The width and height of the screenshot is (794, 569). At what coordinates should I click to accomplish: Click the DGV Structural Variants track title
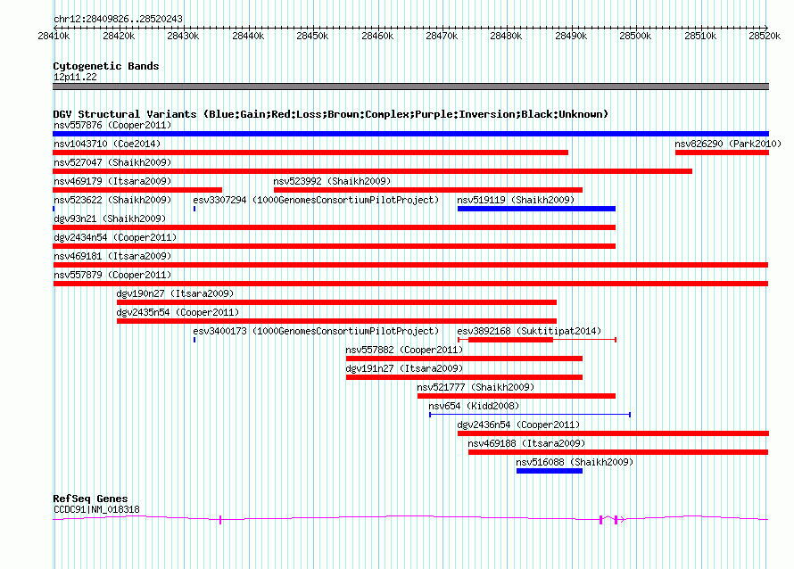(x=331, y=114)
